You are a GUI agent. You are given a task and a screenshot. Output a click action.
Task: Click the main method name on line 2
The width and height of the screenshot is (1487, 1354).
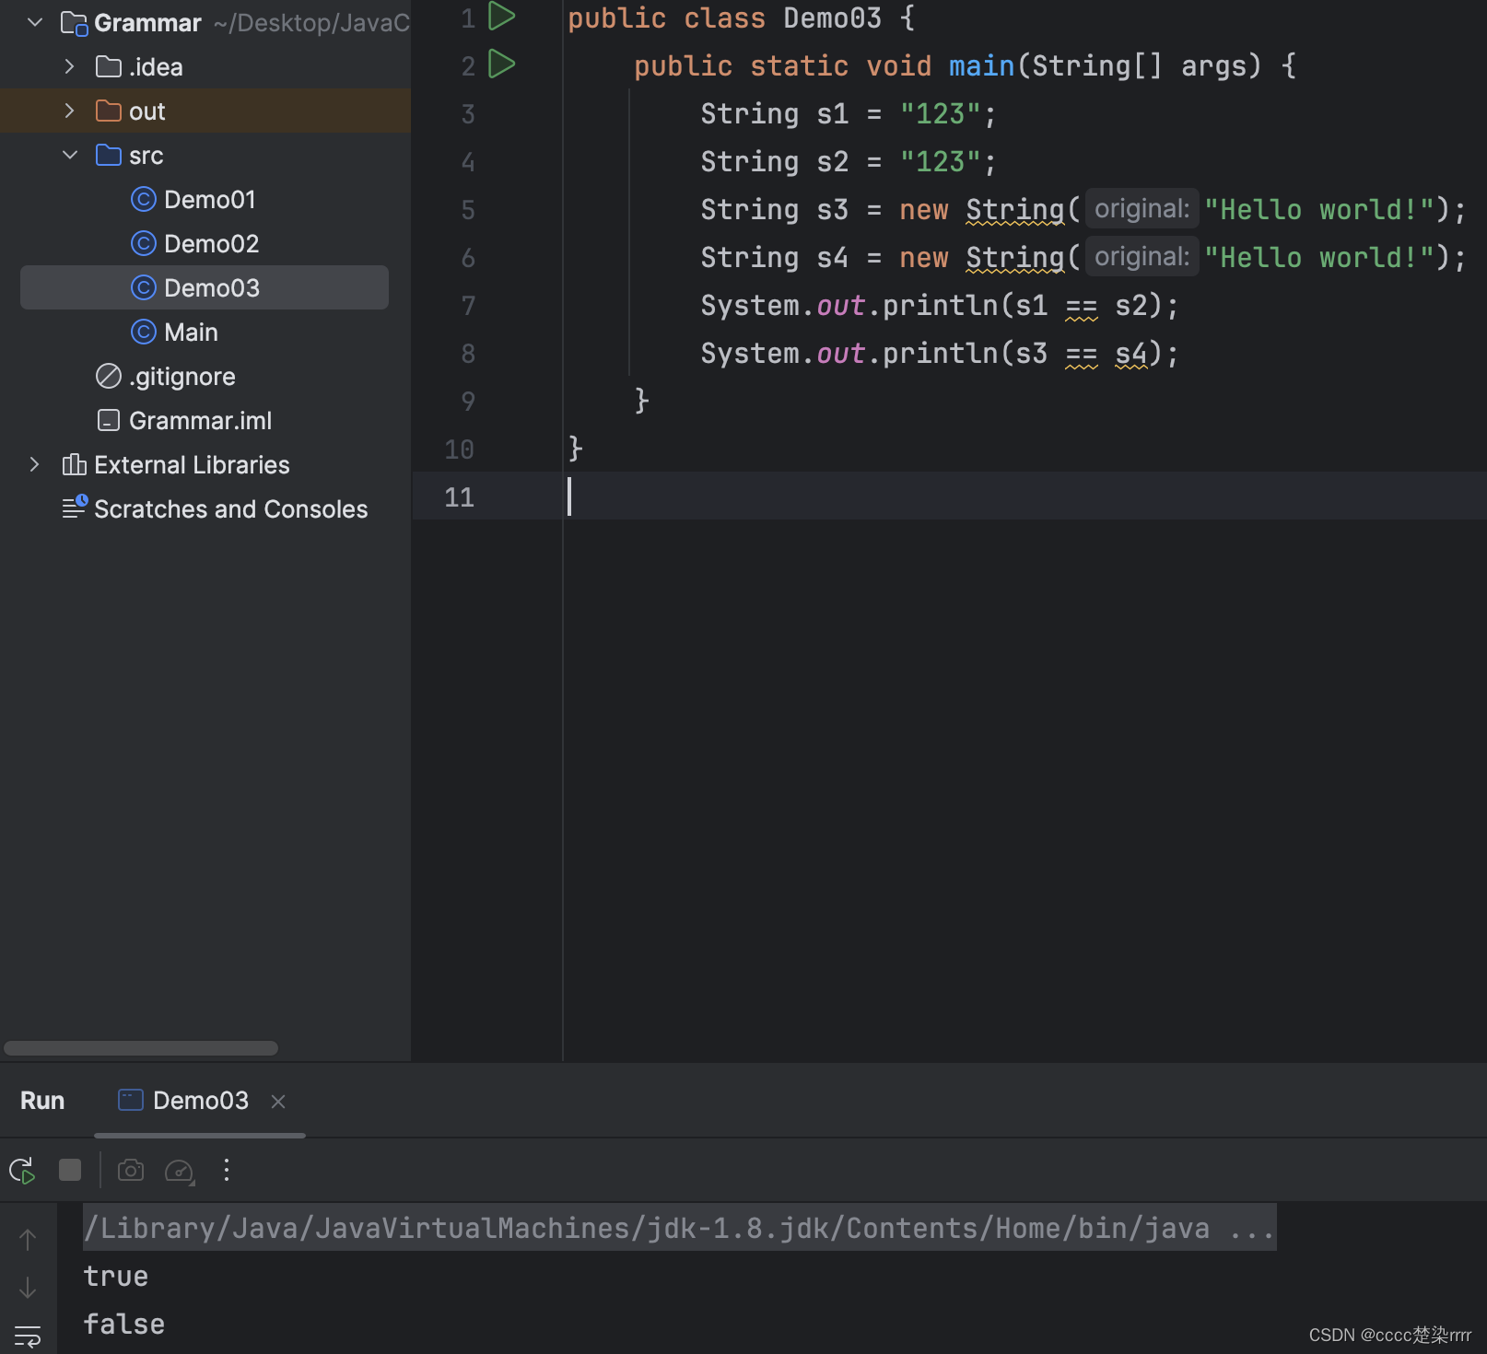[x=981, y=65]
